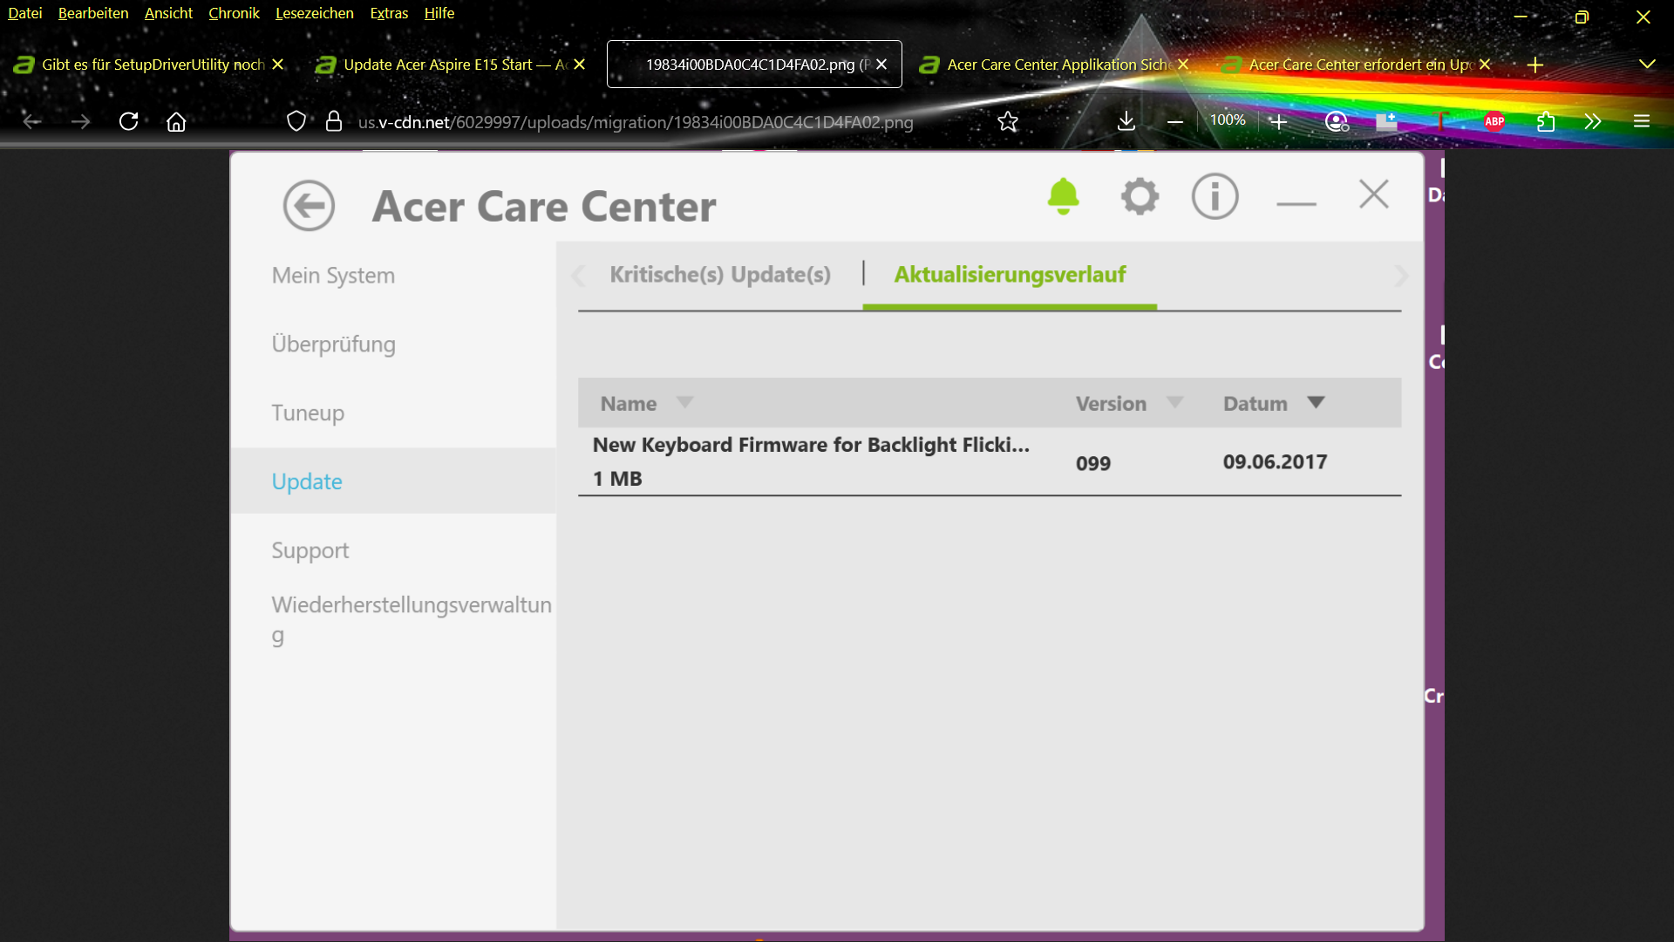Close the Acer Care Center Applikation tab
This screenshot has width=1674, height=942.
coord(1183,65)
